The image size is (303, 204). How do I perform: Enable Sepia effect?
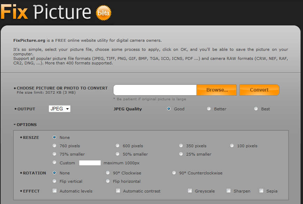261,191
